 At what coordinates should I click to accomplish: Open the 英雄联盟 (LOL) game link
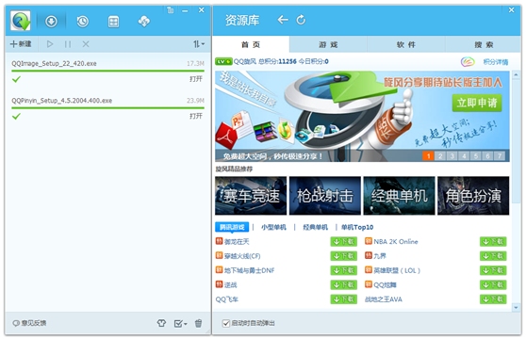397,270
